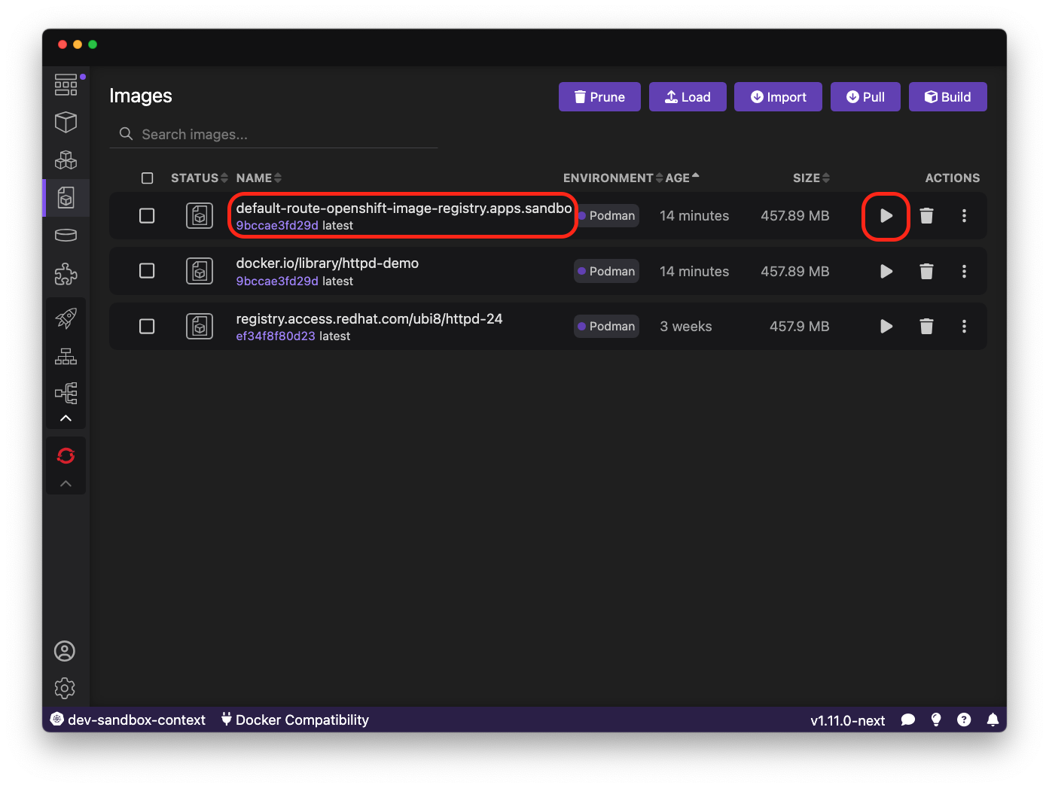
Task: Open the docker.io/library/httpd-demo image name
Action: 327,263
